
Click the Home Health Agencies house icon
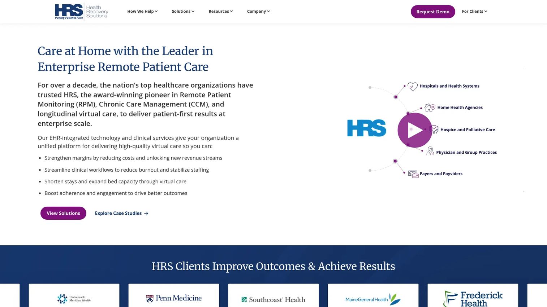pyautogui.click(x=430, y=108)
